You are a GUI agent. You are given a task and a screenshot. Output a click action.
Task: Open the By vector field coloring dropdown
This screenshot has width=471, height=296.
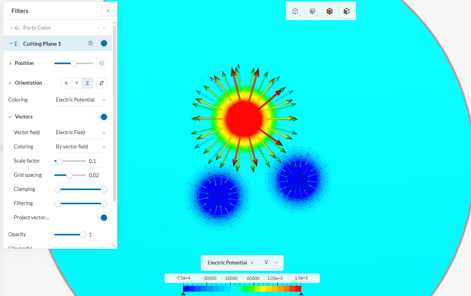81,147
